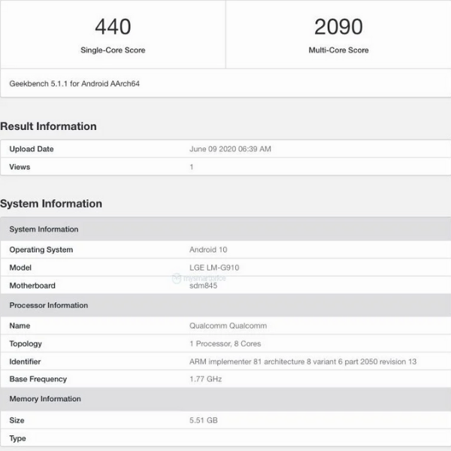Click the Result Information heading
Image resolution: width=451 pixels, height=451 pixels.
pyautogui.click(x=48, y=126)
